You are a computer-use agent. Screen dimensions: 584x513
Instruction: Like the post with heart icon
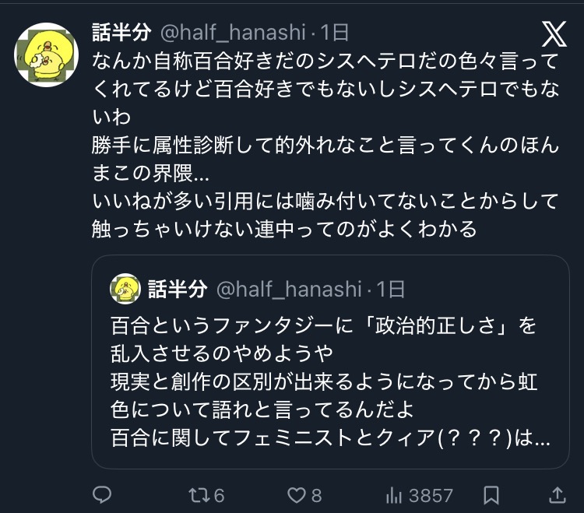296,494
